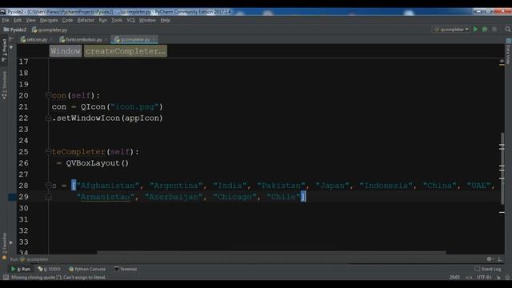Open the Event Log button
Screen dimensions: 512x288
[x=488, y=269]
